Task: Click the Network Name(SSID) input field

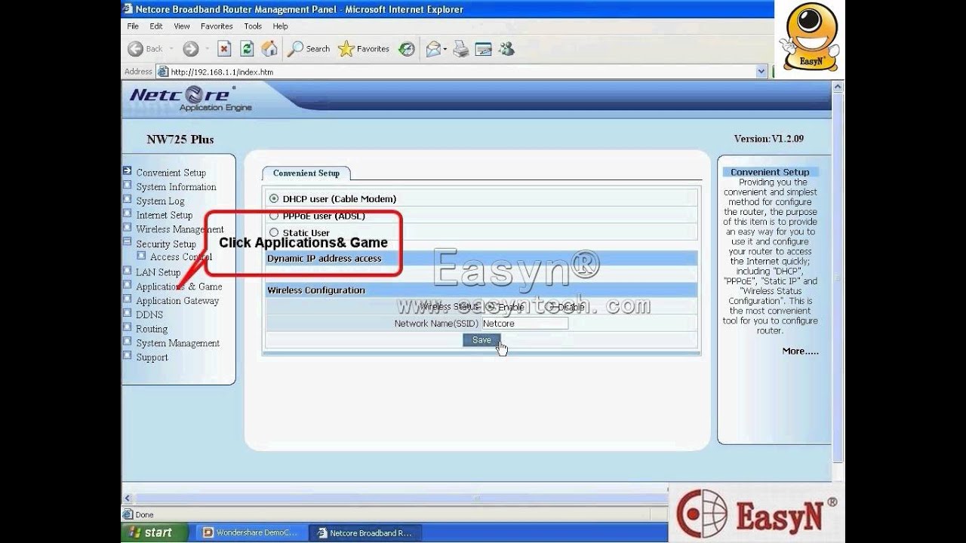Action: [x=525, y=323]
